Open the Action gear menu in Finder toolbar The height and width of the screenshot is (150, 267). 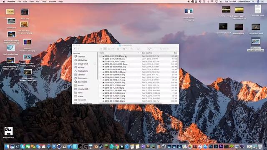125,49
